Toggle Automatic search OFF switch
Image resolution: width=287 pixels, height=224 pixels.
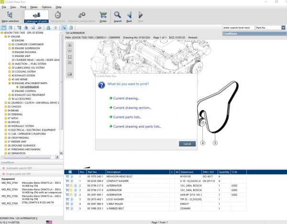coord(19,169)
